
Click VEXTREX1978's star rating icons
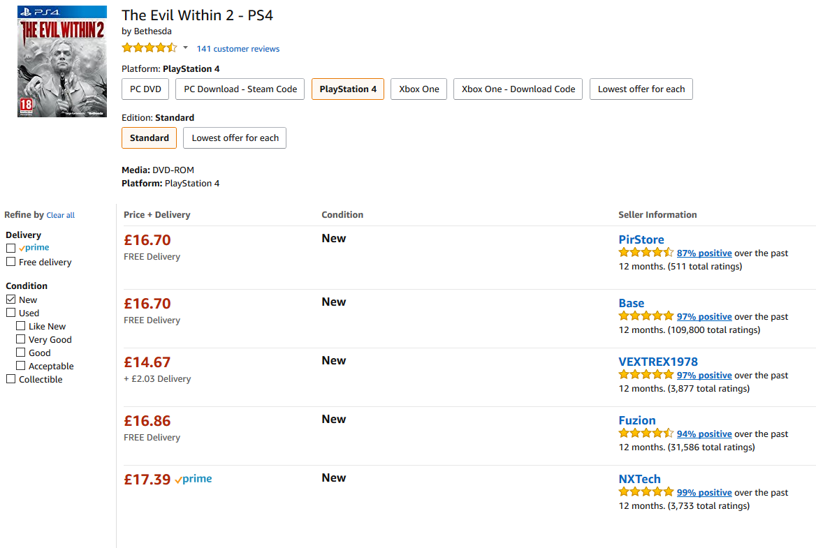tap(646, 375)
